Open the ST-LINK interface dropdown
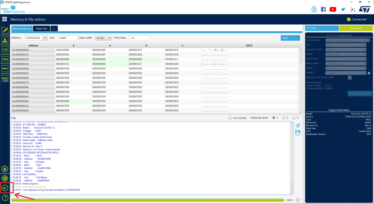This screenshot has width=374, height=204. [322, 28]
